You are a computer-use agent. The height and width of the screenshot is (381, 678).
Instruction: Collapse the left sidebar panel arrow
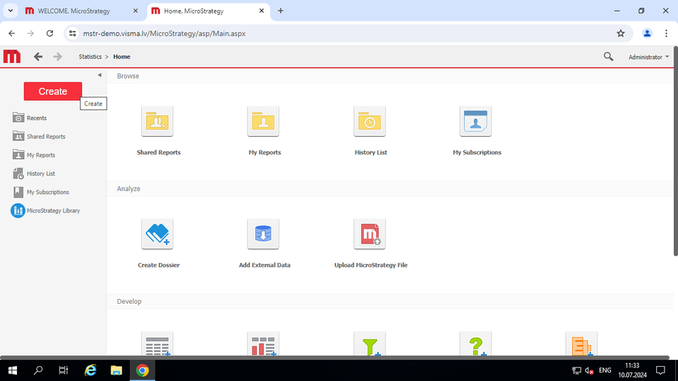point(100,75)
